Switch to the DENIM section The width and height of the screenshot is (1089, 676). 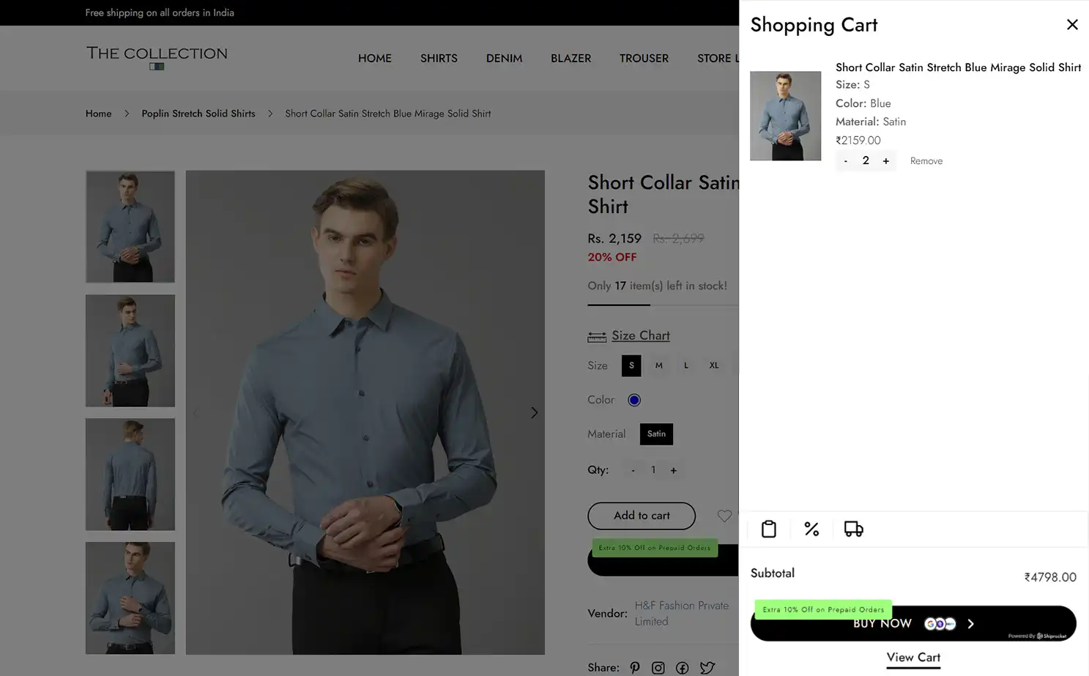504,59
